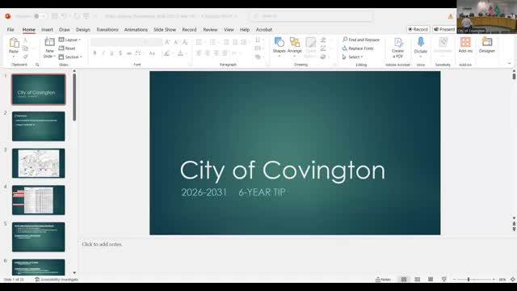The height and width of the screenshot is (291, 517).
Task: Apply Underline formatting
Action: (111, 53)
